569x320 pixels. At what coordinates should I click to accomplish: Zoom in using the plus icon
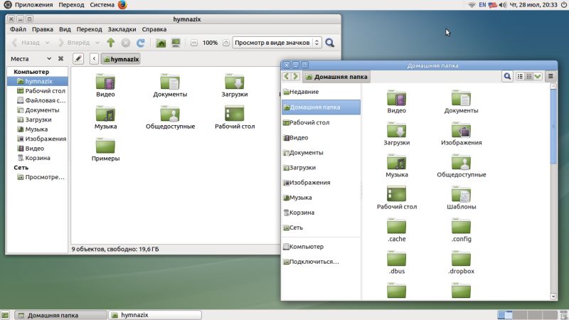point(225,43)
